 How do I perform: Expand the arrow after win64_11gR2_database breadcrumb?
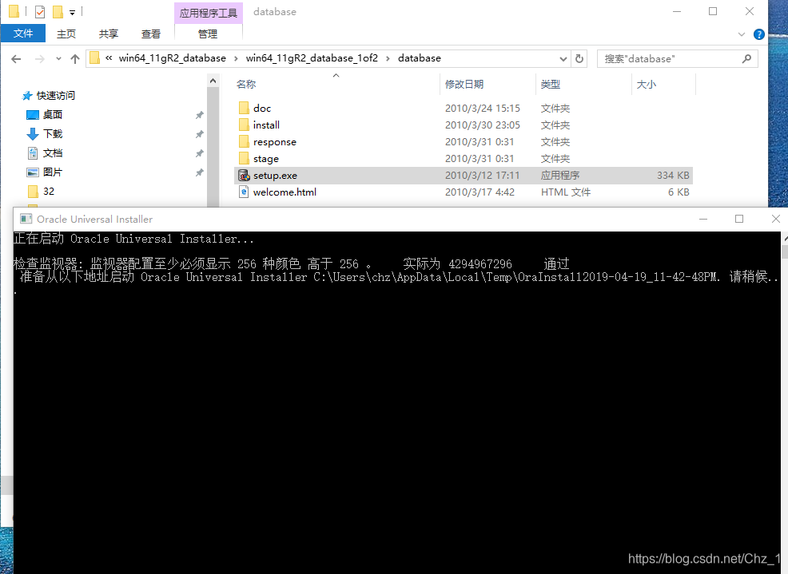[x=236, y=59]
